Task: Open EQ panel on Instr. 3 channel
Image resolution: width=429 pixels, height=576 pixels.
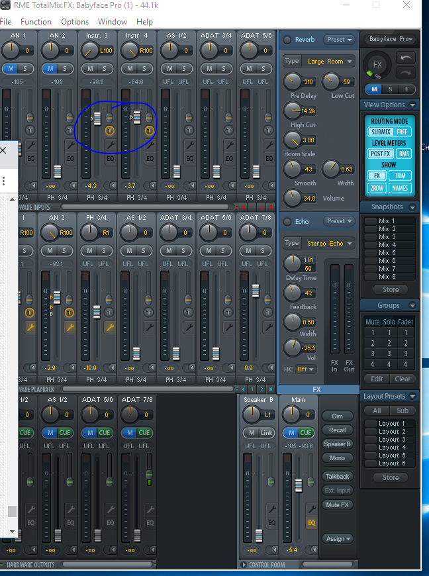Action: 110,159
